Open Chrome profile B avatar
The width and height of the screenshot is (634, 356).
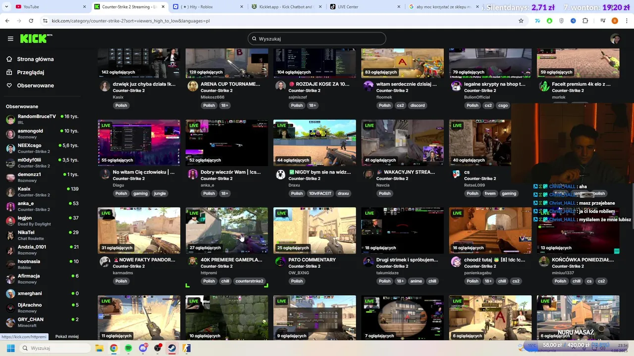click(x=615, y=21)
